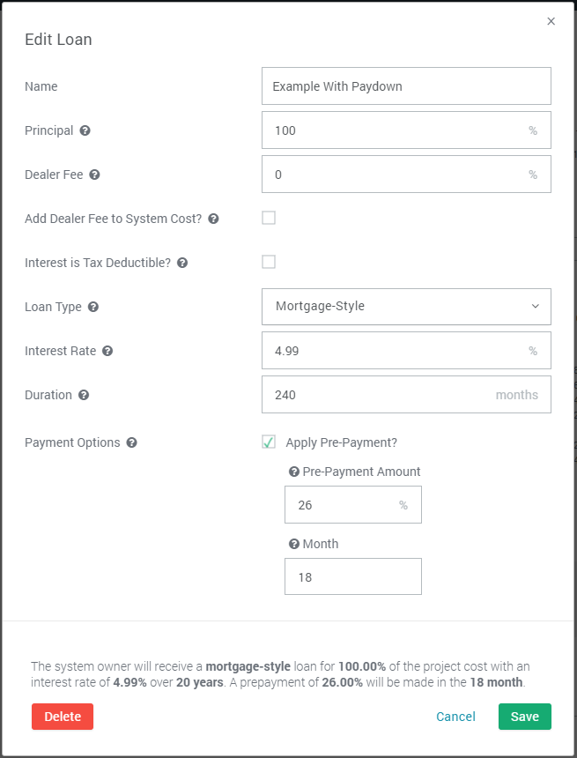
Task: Click the Name field with Example With Paydown
Action: [x=406, y=86]
